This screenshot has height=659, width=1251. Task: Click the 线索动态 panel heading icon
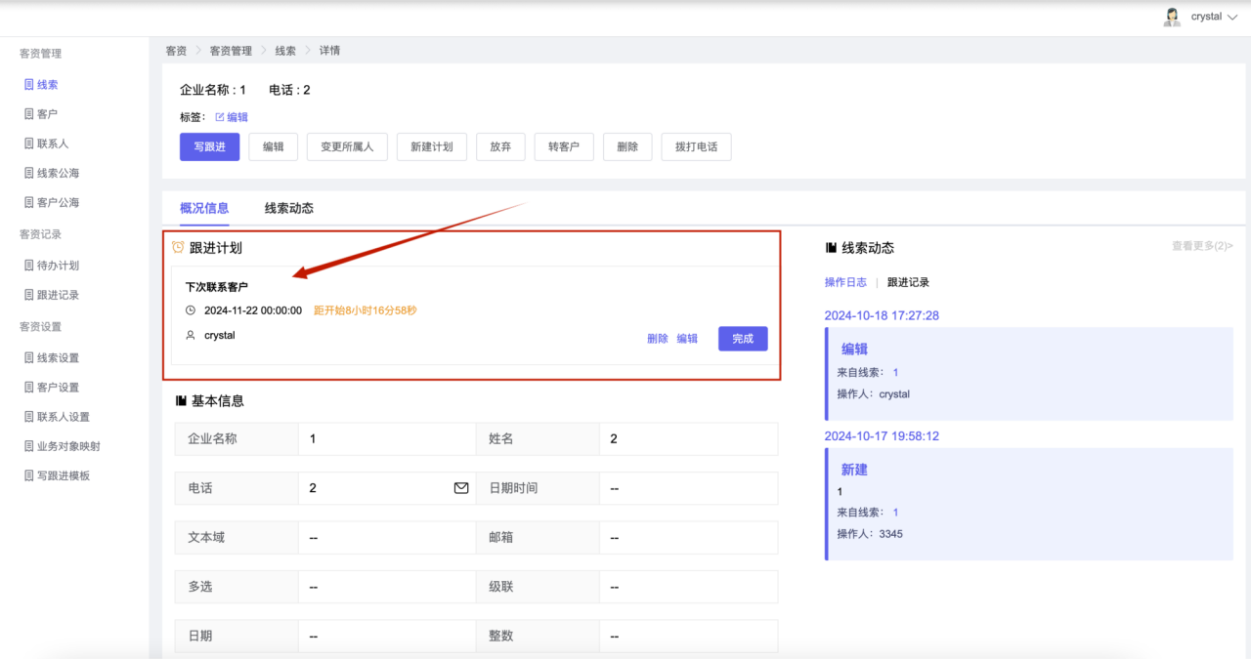click(831, 248)
